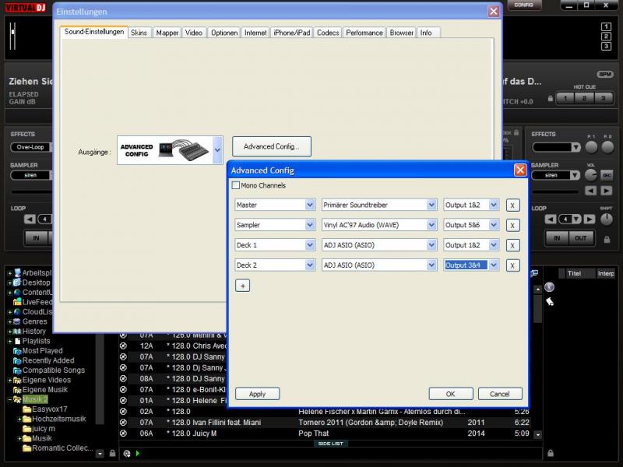Open the Codecs tab
Viewport: 623px width, 467px height.
tap(328, 33)
